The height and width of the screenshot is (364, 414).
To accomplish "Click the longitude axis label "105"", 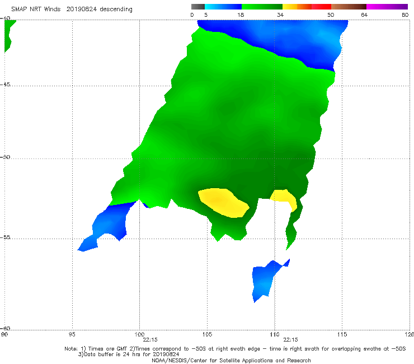I will (207, 335).
